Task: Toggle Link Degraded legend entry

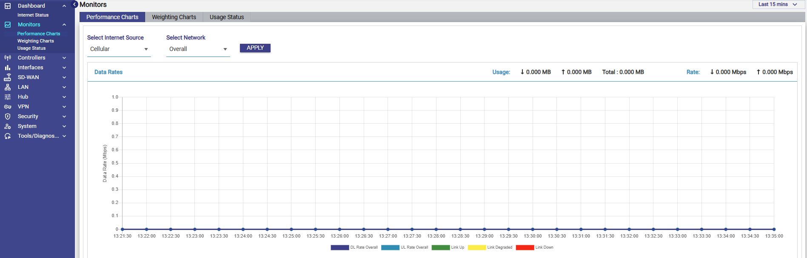Action: coord(490,247)
